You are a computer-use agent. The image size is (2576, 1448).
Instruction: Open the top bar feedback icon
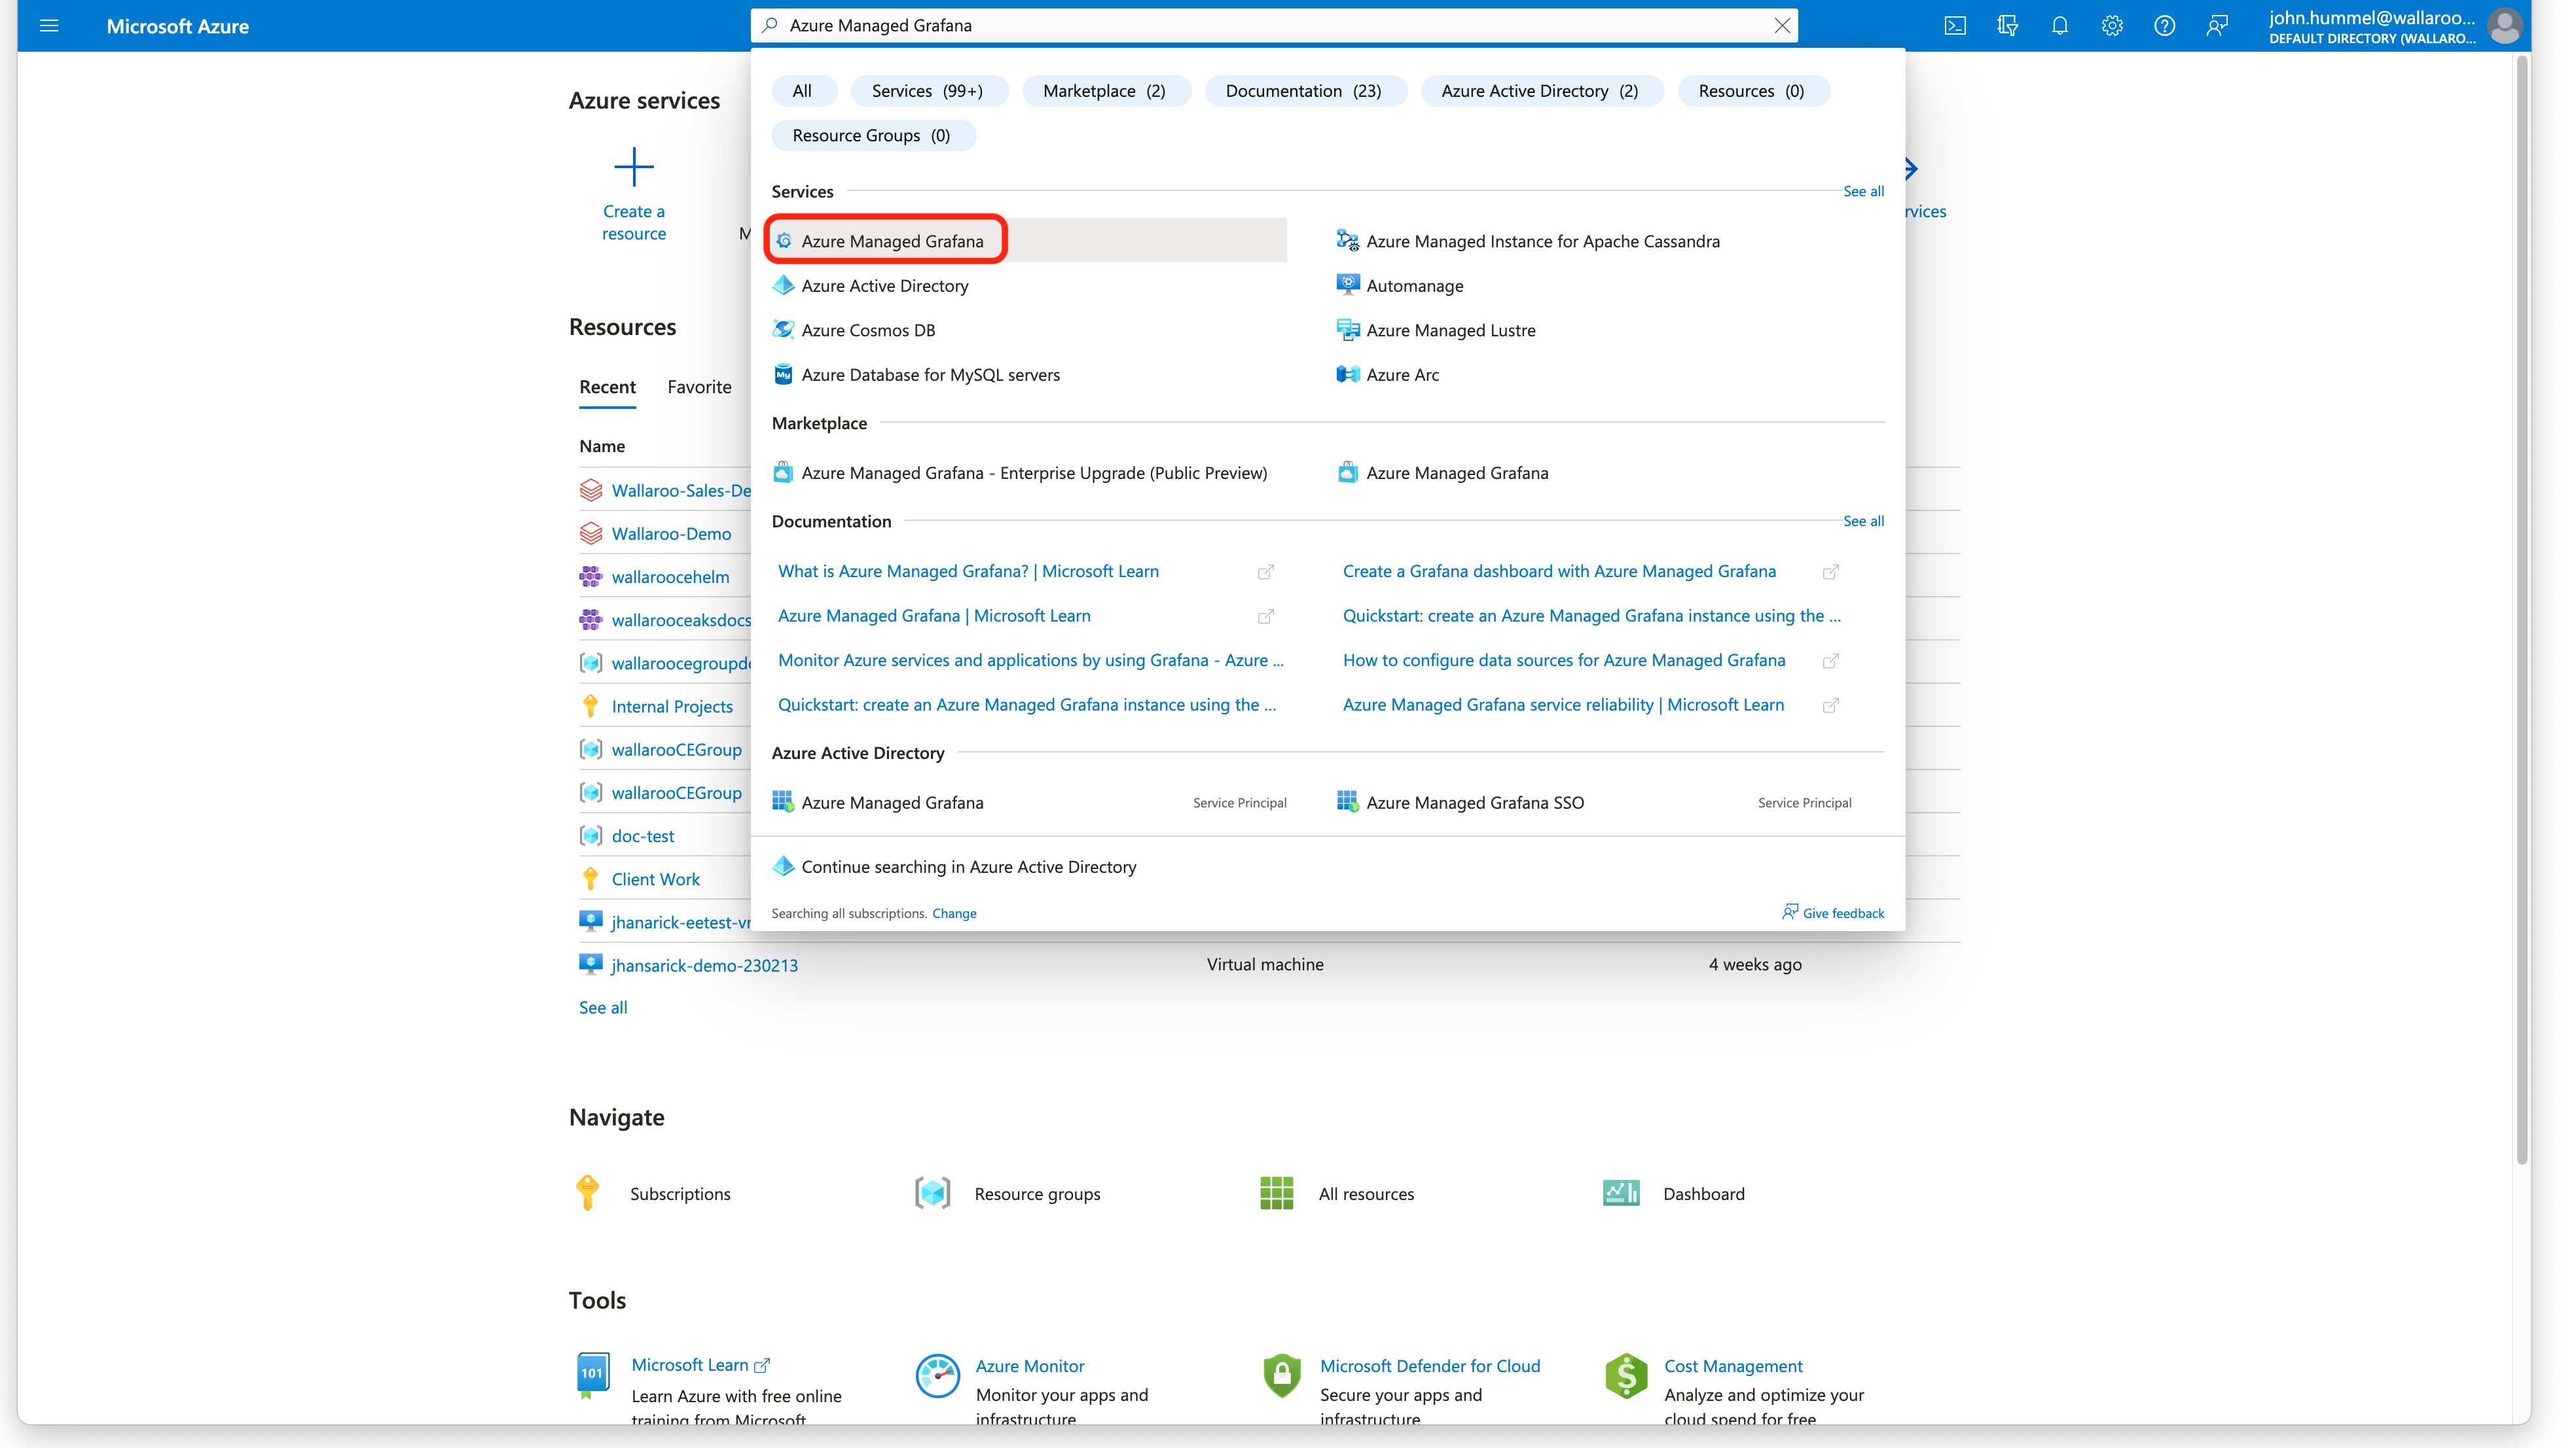pyautogui.click(x=2217, y=26)
